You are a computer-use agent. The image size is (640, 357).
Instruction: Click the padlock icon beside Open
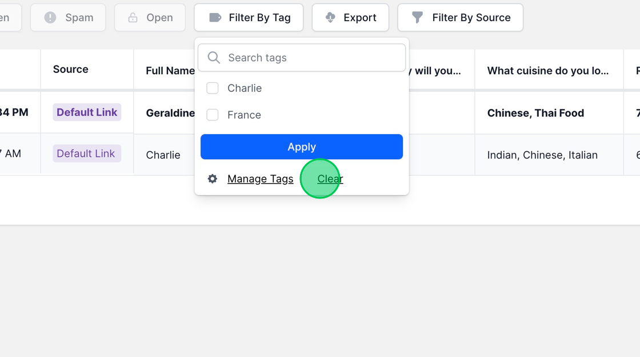pyautogui.click(x=133, y=17)
